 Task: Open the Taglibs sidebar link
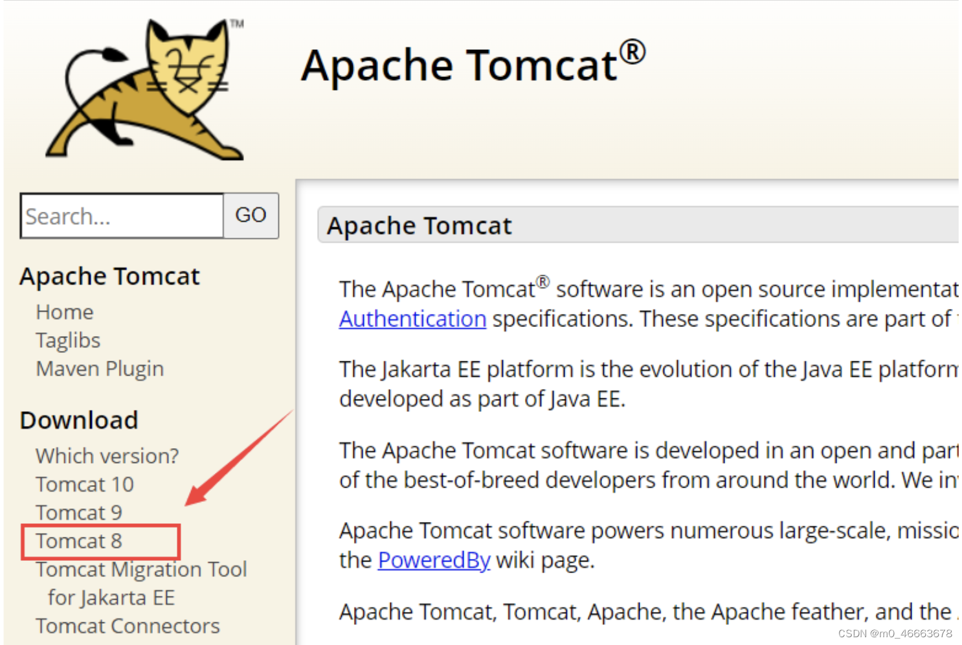click(x=68, y=341)
